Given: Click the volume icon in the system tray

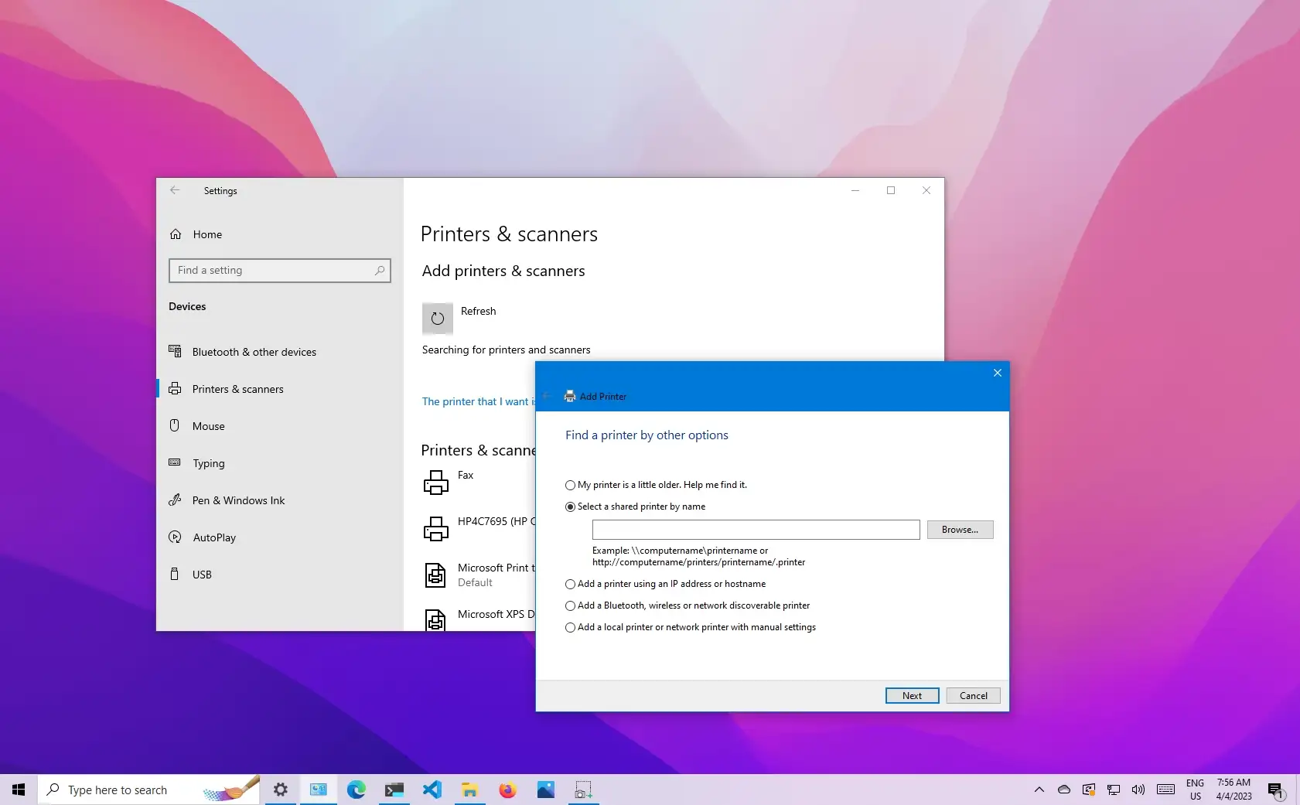Looking at the screenshot, I should pos(1138,790).
